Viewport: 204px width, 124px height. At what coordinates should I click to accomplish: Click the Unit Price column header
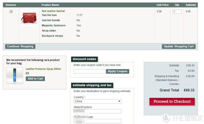(163, 5)
